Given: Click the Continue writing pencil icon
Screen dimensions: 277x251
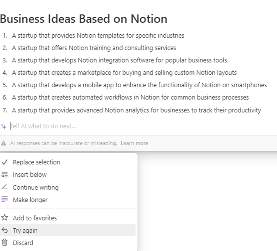Looking at the screenshot, I should click(x=5, y=187).
